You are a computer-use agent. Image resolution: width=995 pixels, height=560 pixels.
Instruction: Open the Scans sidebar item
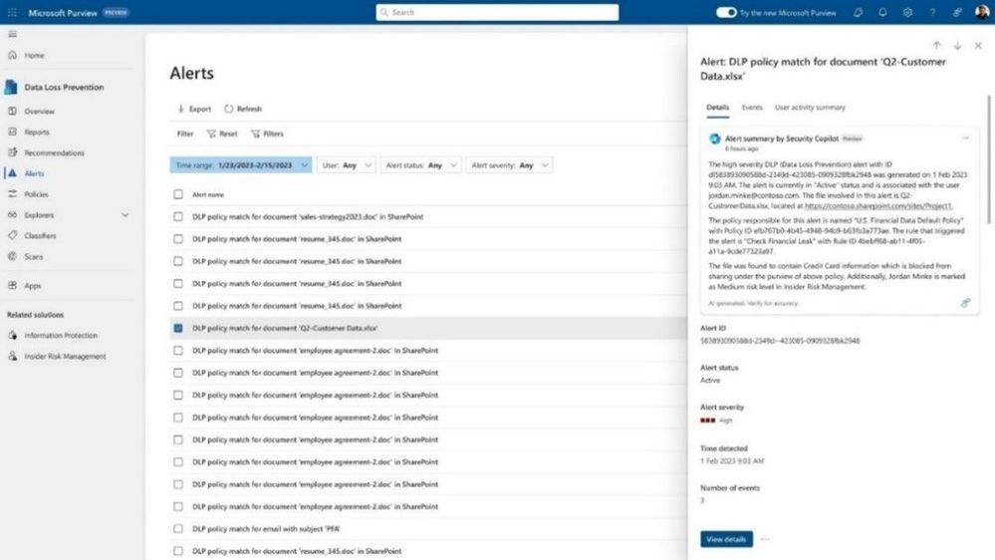34,256
